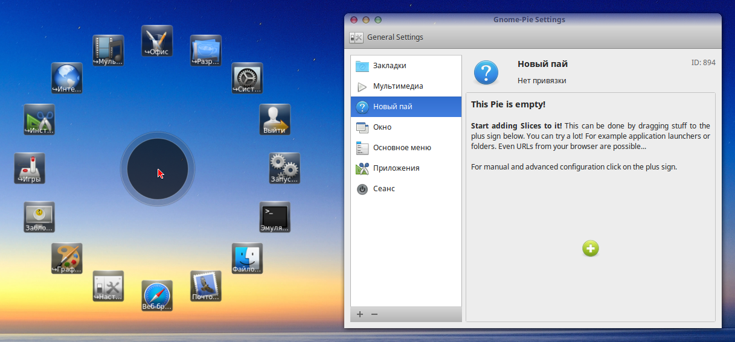Open the Игры joystick slice
735x342 pixels.
coord(30,168)
